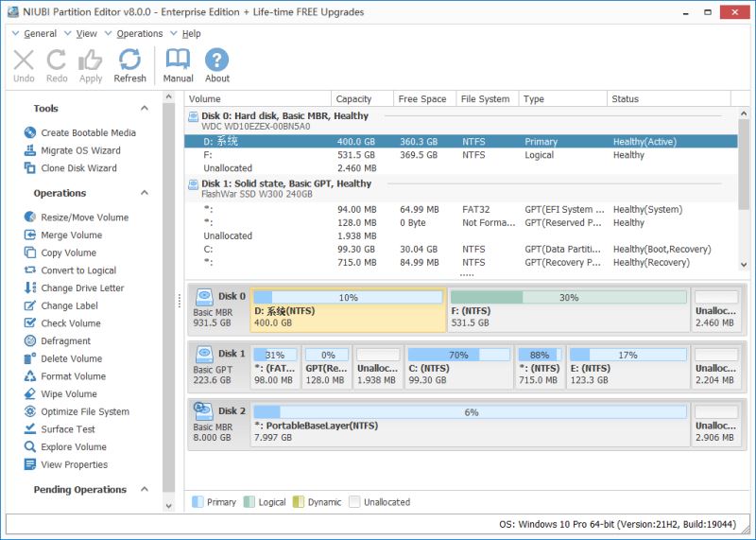Sort by the Capacity column header
Image resolution: width=756 pixels, height=540 pixels.
pyautogui.click(x=363, y=98)
